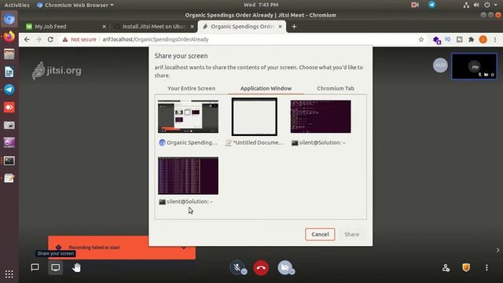Open Activities overview
Viewport: 503px width, 283px height.
tap(17, 5)
